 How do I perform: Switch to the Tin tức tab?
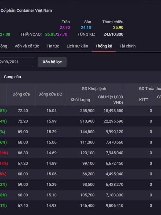(x=53, y=46)
